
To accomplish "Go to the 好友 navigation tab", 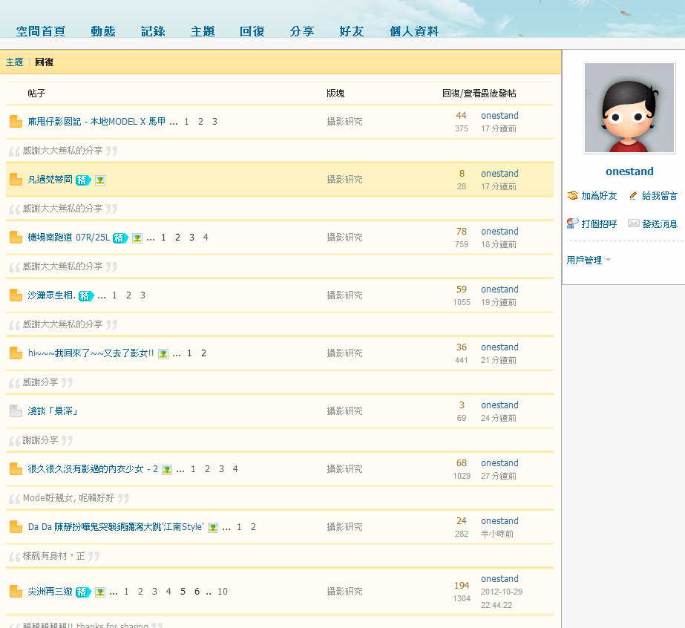I will coord(351,31).
